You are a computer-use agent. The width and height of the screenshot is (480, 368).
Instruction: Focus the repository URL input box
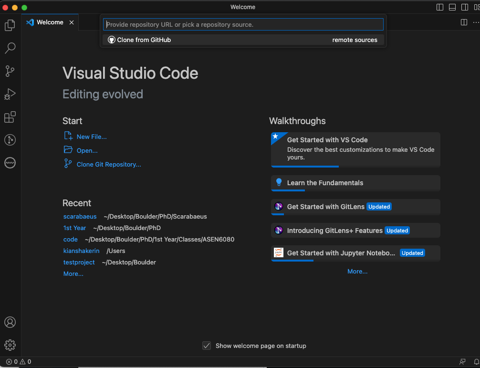point(243,24)
